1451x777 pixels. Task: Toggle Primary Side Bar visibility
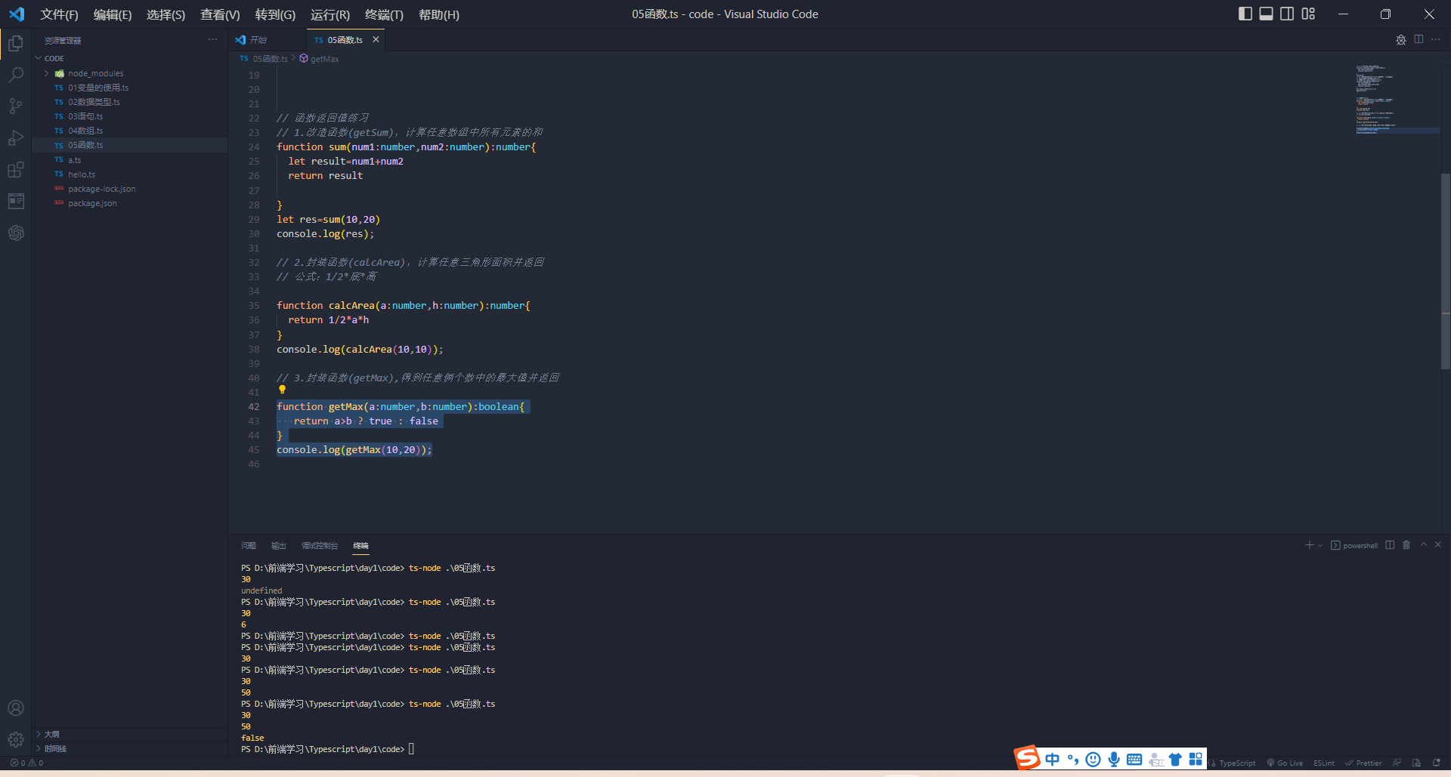(1245, 14)
